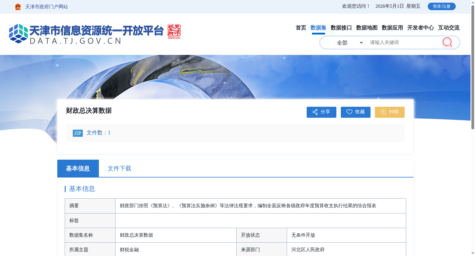The height and width of the screenshot is (256, 475).
Task: Expand the 全部 search category dropdown
Action: pyautogui.click(x=349, y=43)
